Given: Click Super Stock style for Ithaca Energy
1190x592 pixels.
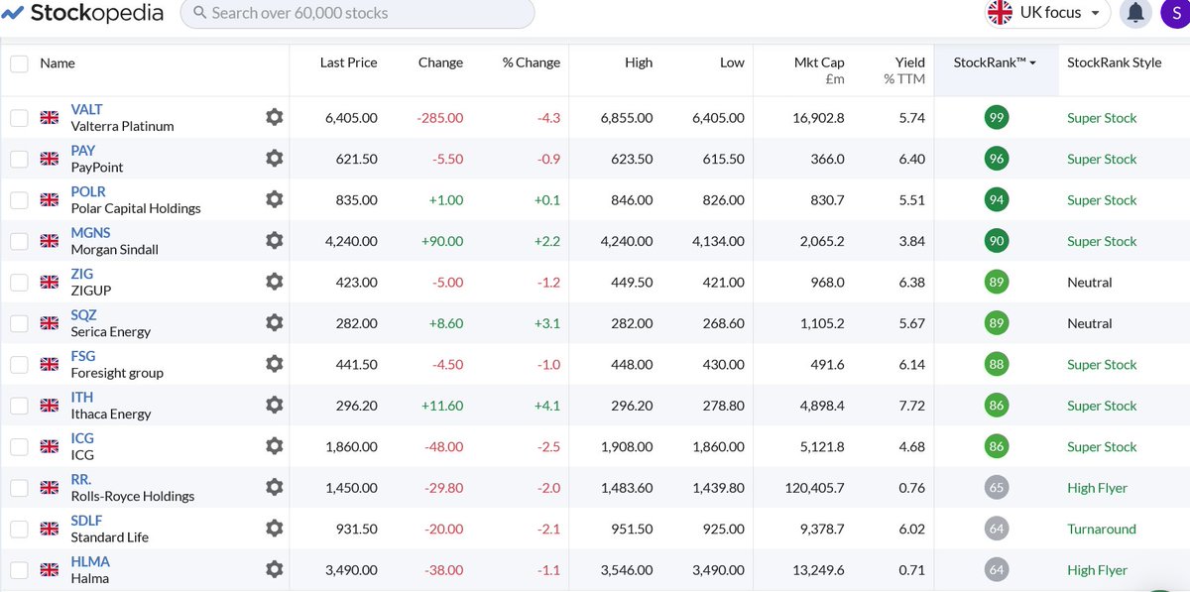Looking at the screenshot, I should coord(1102,406).
